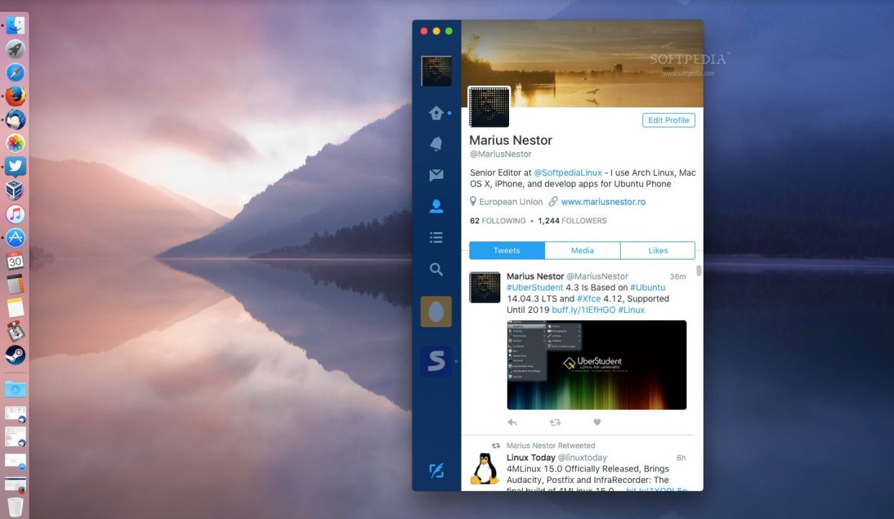This screenshot has width=894, height=519.
Task: Like the UberStudent tweet with the heart
Action: [x=597, y=421]
